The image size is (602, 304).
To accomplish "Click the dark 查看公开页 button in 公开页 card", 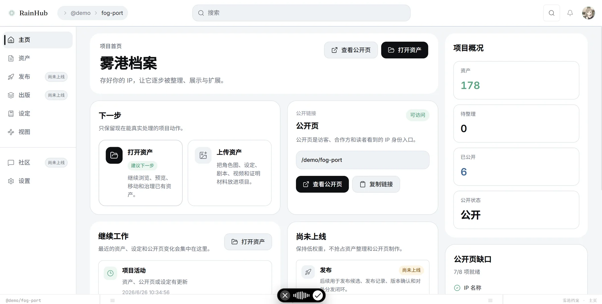I will pyautogui.click(x=322, y=184).
